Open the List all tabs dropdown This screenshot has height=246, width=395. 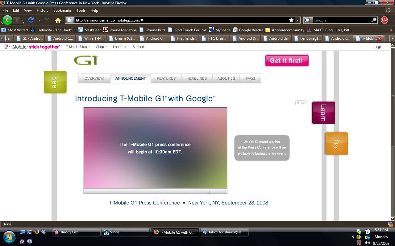click(392, 38)
